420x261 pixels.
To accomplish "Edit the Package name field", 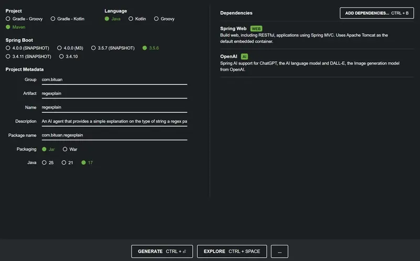I will 114,135.
